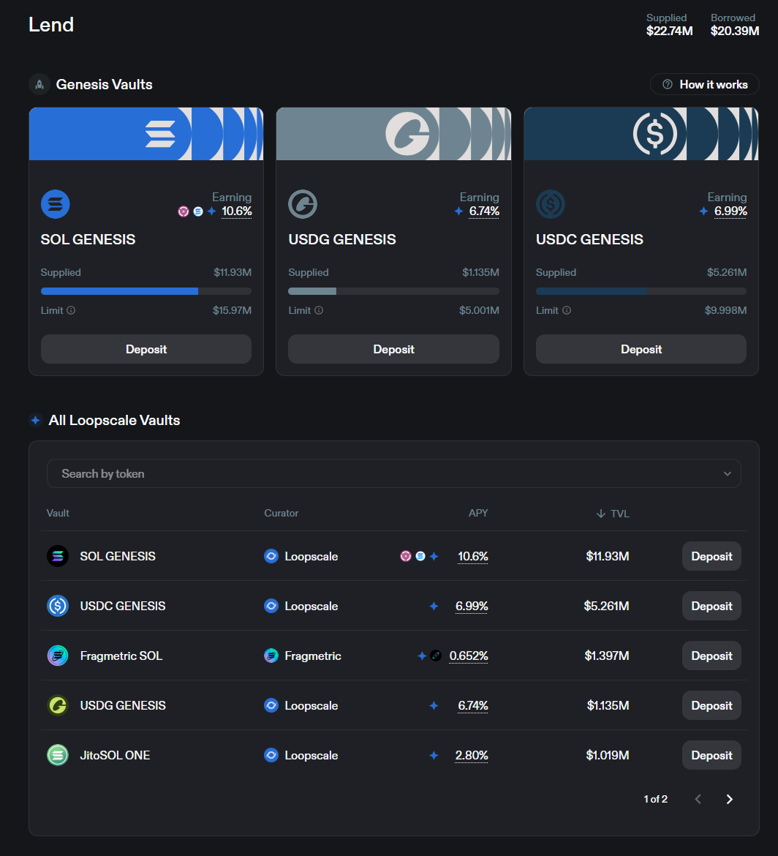Click the JitoSOL ONE row token icon
The image size is (778, 856).
click(57, 755)
